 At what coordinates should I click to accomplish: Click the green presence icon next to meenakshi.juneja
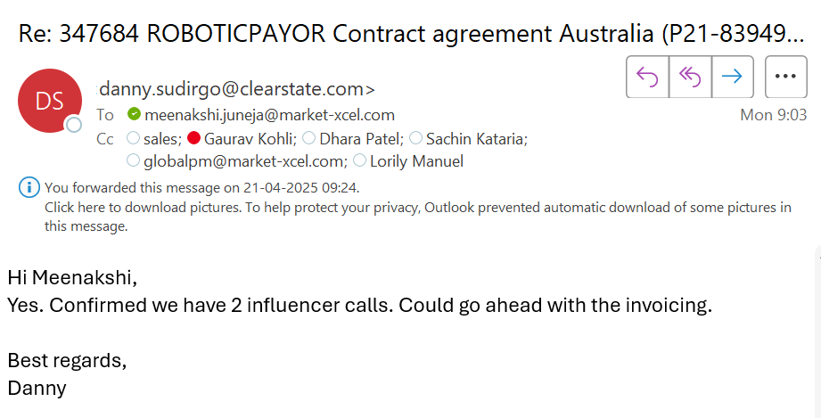coord(134,114)
